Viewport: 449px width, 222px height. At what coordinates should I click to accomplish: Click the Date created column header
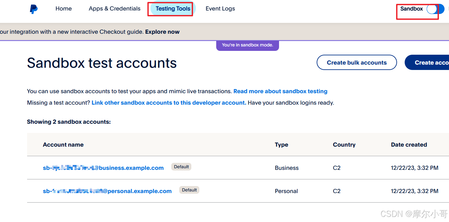point(409,145)
